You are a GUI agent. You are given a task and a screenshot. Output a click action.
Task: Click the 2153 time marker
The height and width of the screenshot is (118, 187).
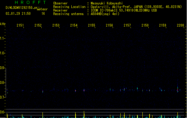(56, 25)
